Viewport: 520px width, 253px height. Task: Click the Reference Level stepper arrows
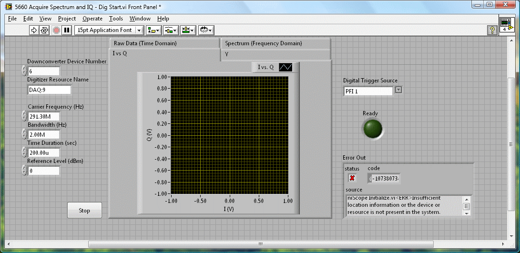[24, 171]
